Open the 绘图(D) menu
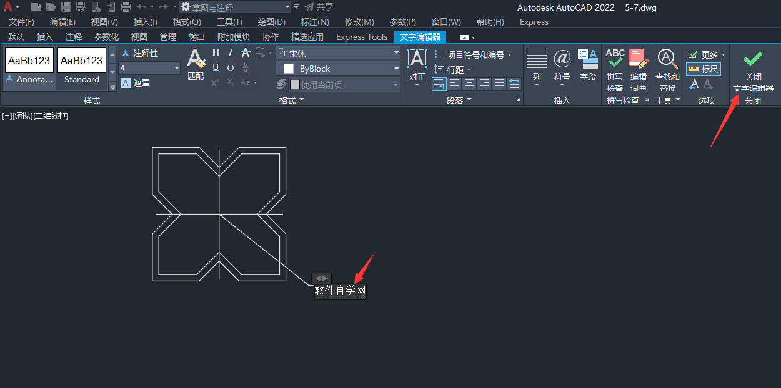 tap(271, 22)
